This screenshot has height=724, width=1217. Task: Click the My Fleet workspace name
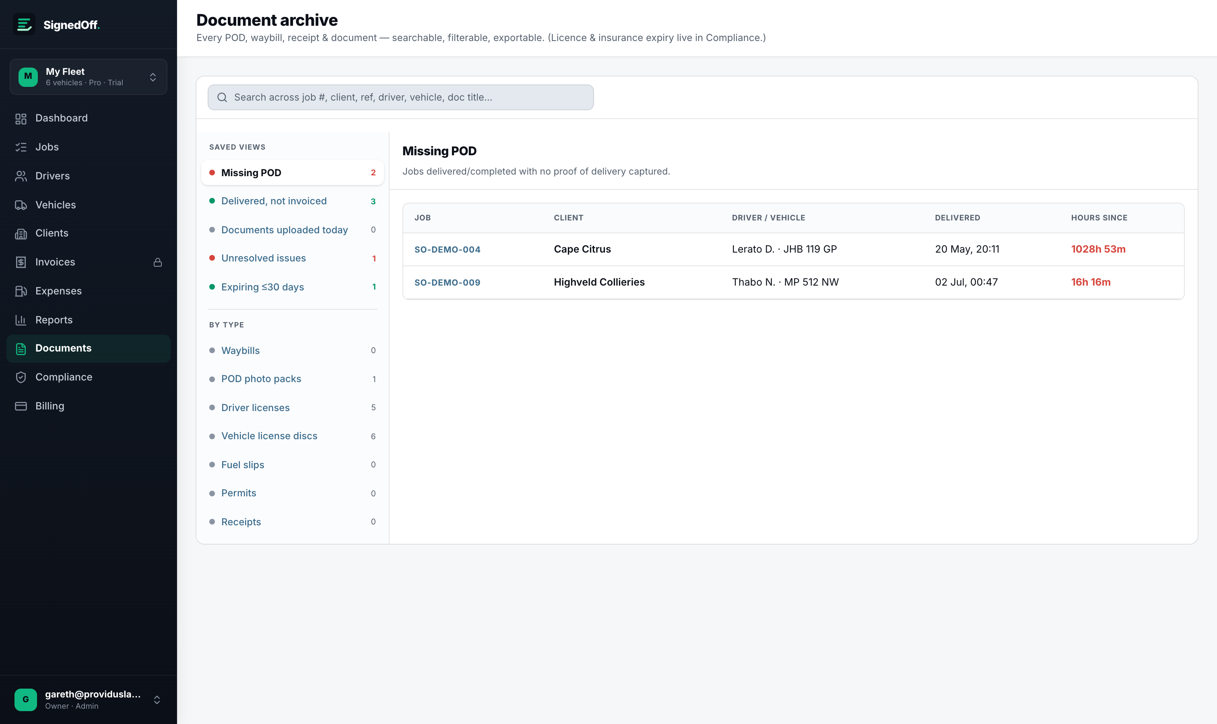pos(65,72)
